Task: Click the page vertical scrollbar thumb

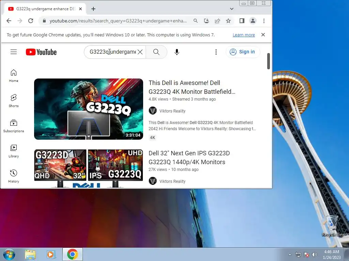Action: pos(269,61)
